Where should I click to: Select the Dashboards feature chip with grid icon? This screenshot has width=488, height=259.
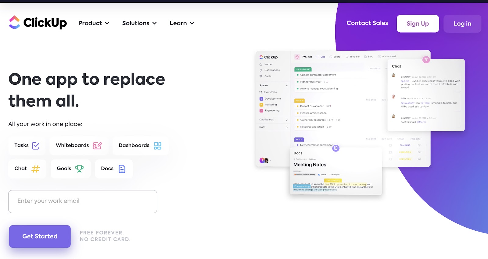click(140, 146)
